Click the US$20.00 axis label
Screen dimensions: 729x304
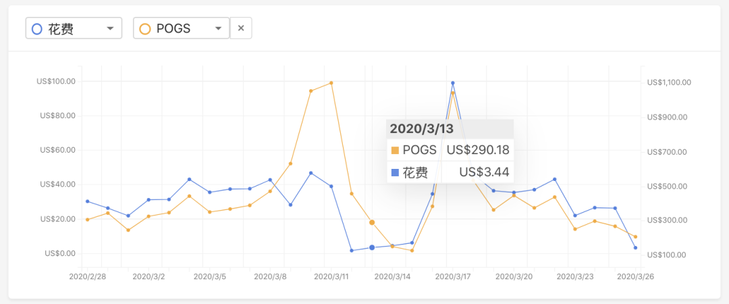(57, 220)
